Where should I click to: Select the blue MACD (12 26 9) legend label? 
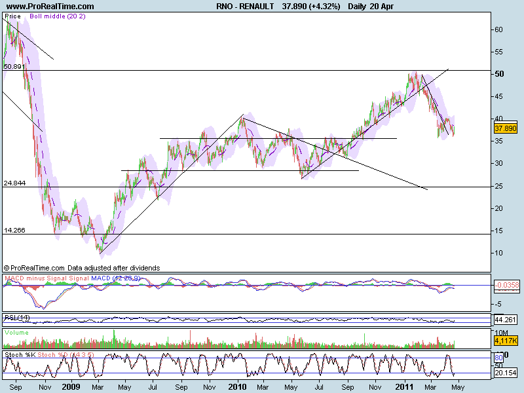click(116, 278)
